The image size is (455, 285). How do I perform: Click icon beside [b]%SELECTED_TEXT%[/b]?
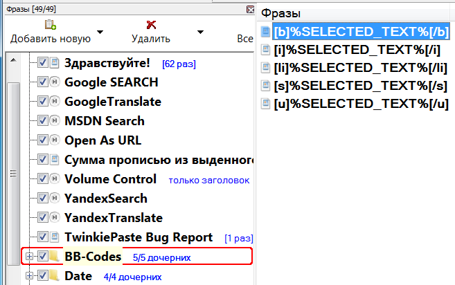[265, 32]
